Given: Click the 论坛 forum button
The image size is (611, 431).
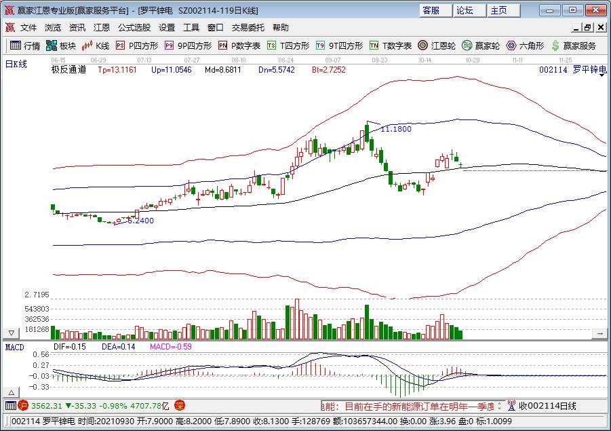Looking at the screenshot, I should [465, 10].
